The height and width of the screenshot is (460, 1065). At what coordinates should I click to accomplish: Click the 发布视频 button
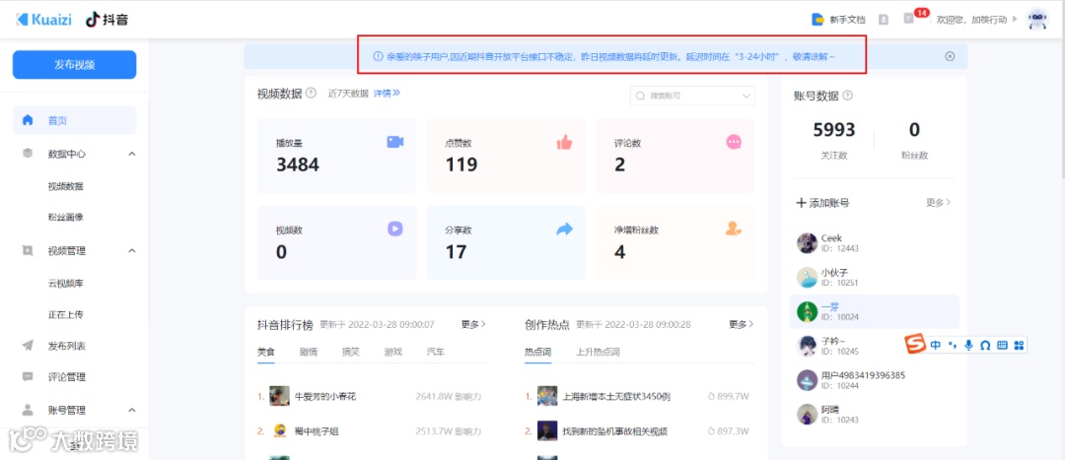pyautogui.click(x=75, y=64)
